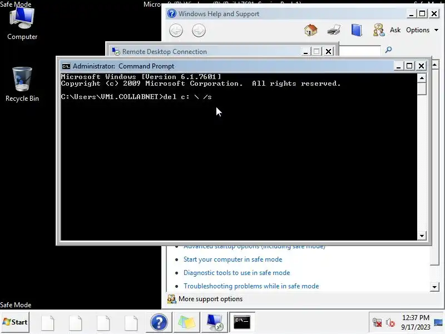Click the Ask label in Help toolbar
Viewport: 445px width, 334px height.
[395, 30]
